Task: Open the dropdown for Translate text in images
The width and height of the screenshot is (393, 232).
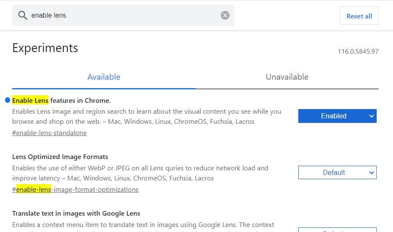Action: [x=337, y=229]
